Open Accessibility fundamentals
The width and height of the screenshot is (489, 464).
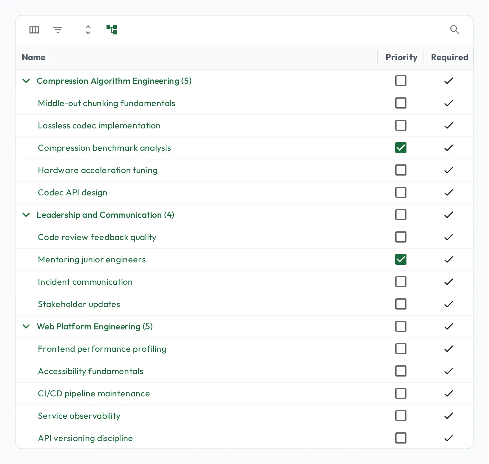pyautogui.click(x=91, y=371)
